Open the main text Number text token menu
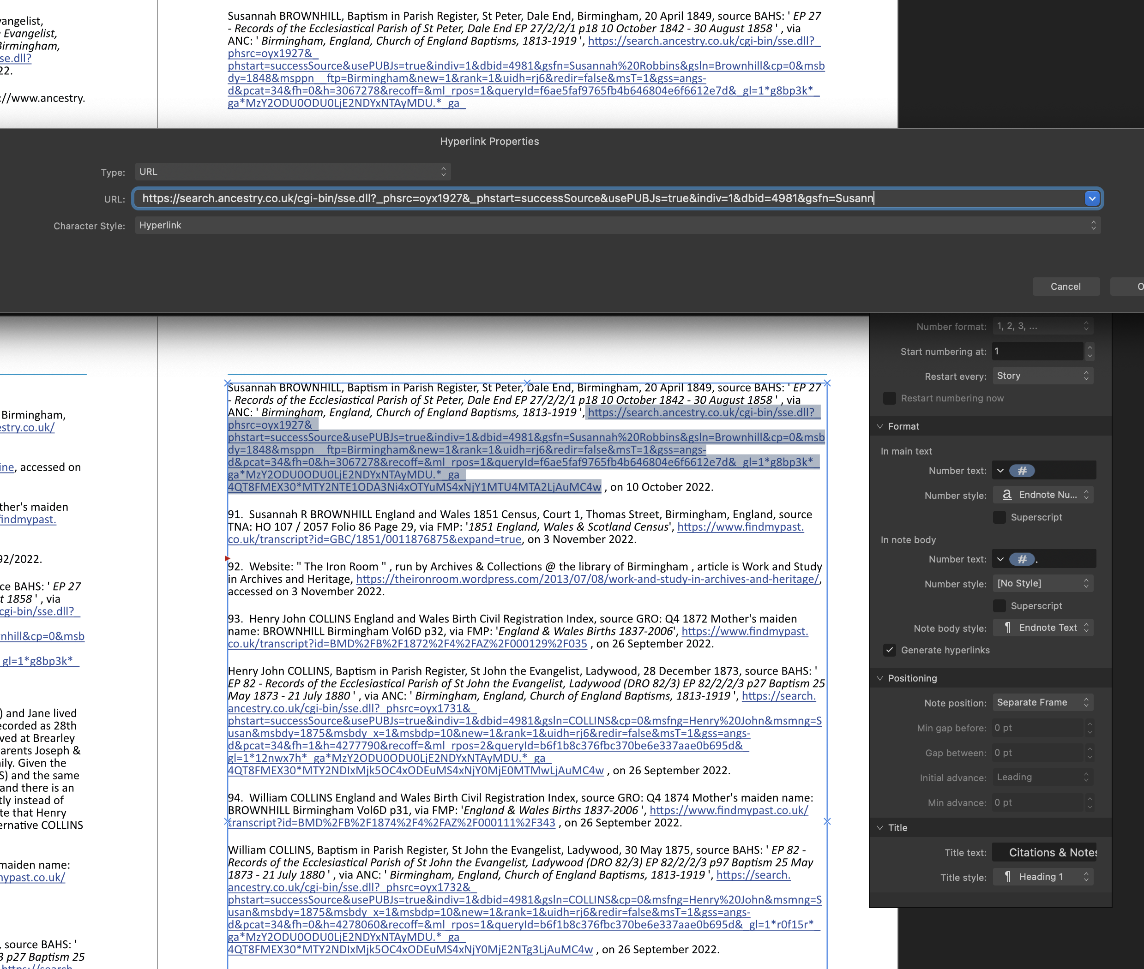This screenshot has width=1144, height=969. (x=1001, y=470)
